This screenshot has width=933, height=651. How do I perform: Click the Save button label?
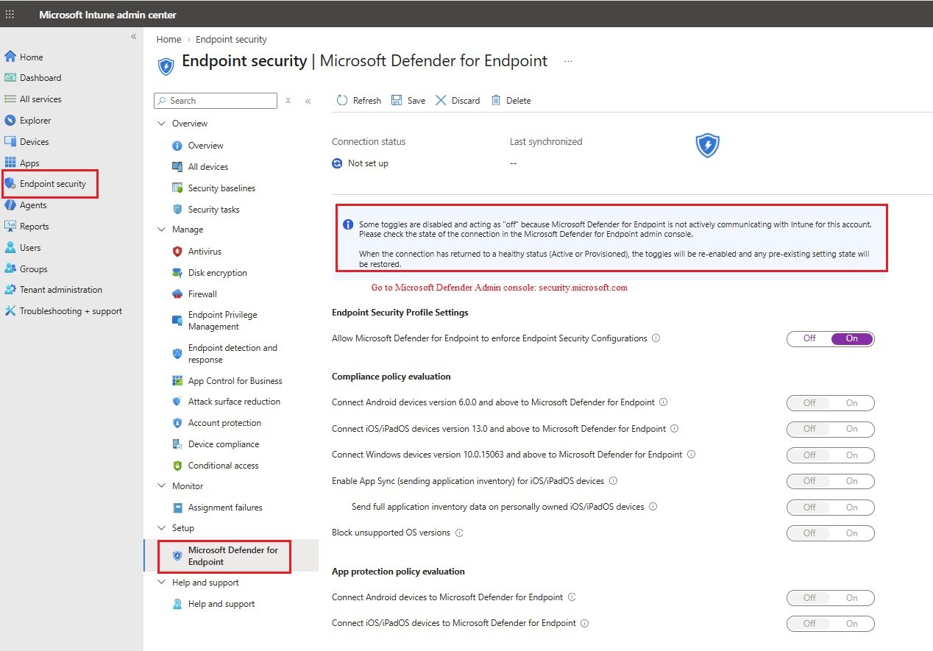point(416,101)
